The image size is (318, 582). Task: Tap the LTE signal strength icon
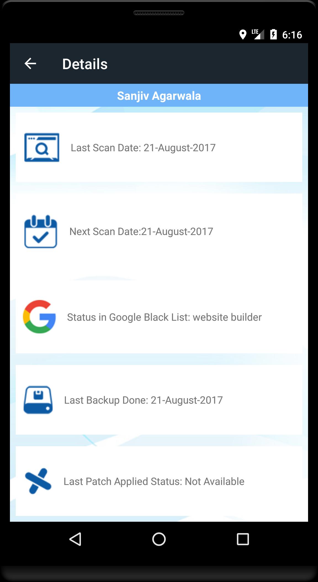[x=258, y=34]
